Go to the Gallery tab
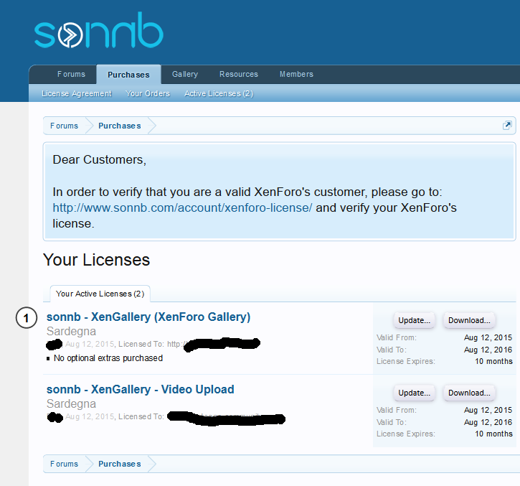 [185, 75]
